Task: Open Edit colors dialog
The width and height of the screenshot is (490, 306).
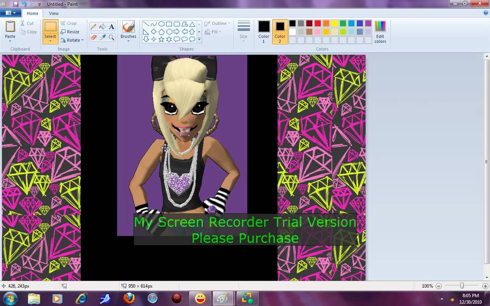Action: pos(380,31)
